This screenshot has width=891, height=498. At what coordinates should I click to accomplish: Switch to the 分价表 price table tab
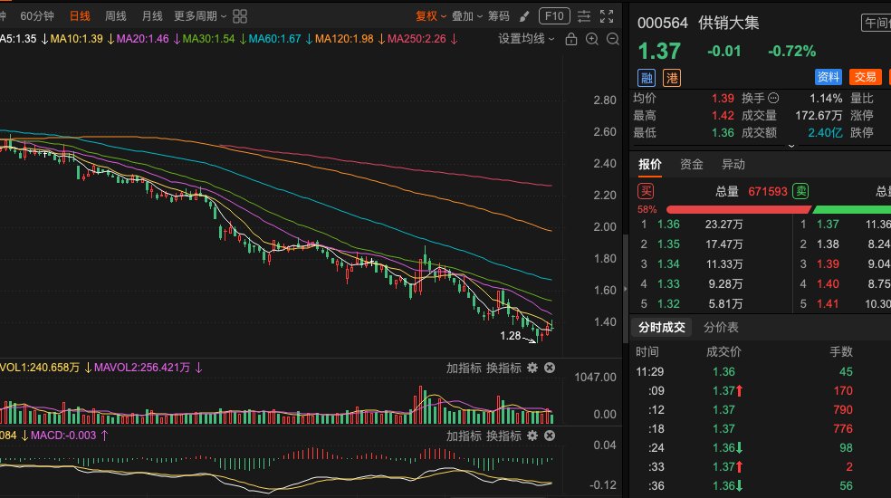click(x=721, y=327)
